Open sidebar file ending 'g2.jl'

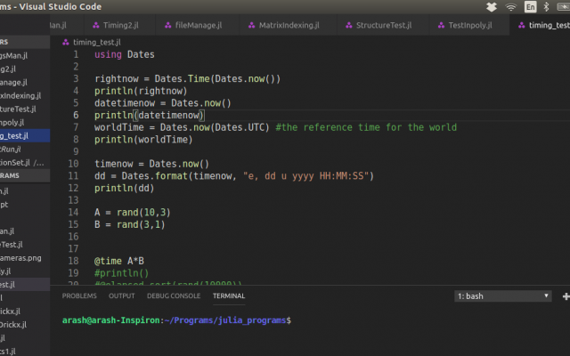pos(25,69)
